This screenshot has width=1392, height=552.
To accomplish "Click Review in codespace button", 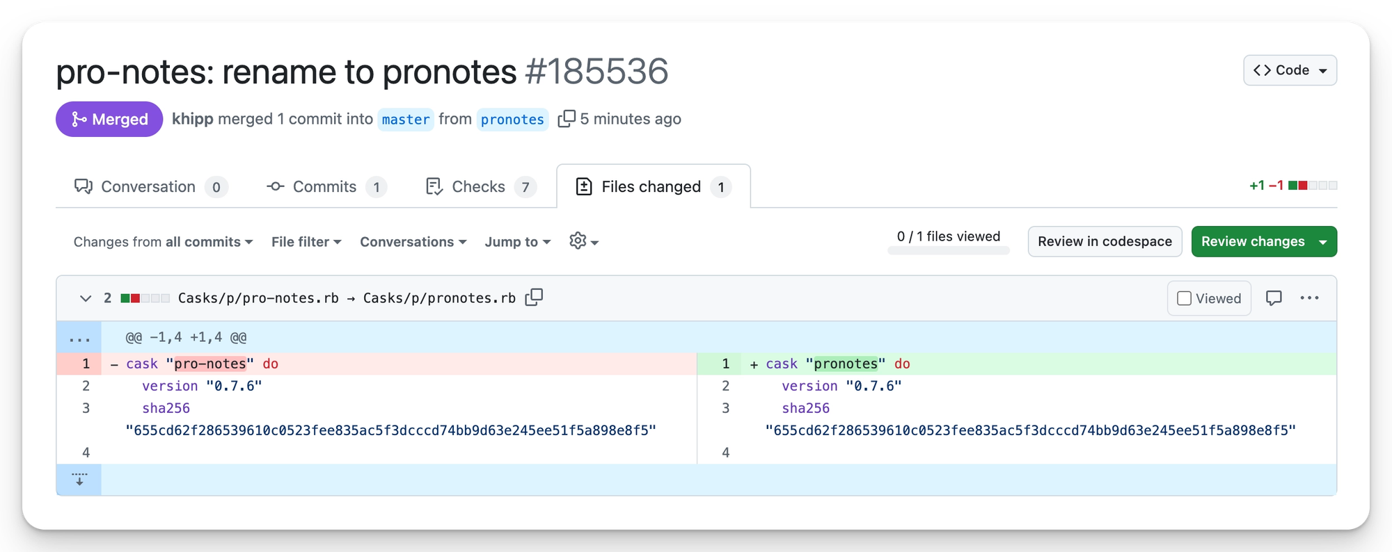I will coord(1105,241).
